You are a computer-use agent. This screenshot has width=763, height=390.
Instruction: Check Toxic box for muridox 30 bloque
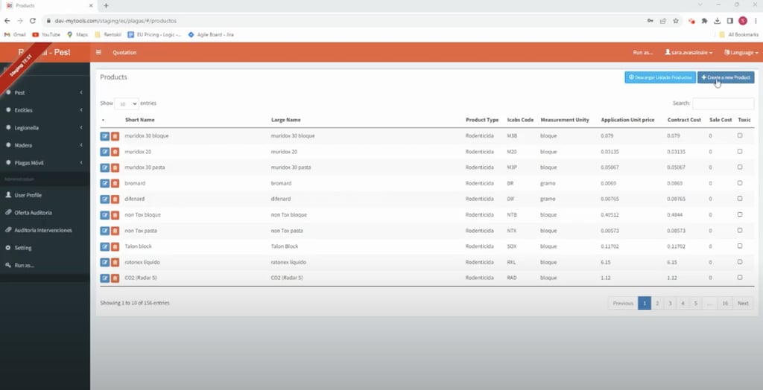point(740,135)
